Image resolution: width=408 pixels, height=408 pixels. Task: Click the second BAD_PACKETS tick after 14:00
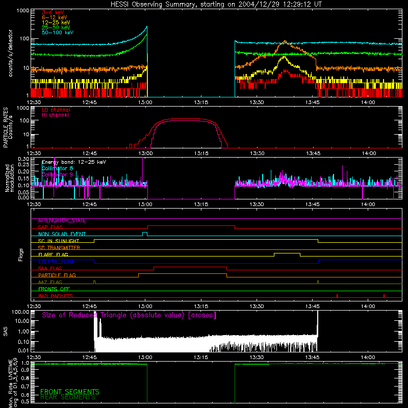pos(384,296)
